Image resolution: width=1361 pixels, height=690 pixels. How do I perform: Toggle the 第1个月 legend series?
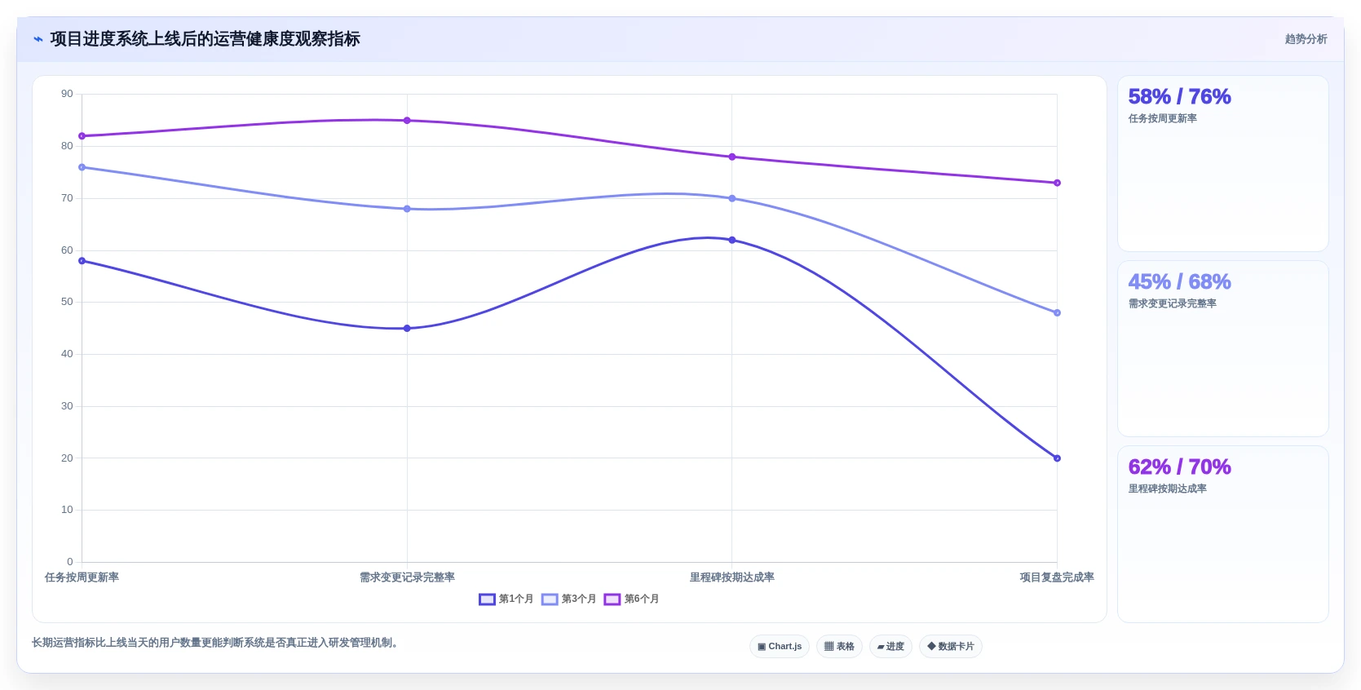506,599
